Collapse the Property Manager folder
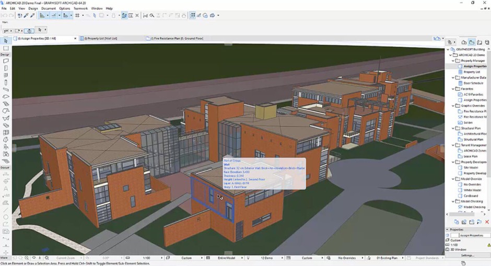Viewport: 491px width, 266px height. [x=452, y=61]
